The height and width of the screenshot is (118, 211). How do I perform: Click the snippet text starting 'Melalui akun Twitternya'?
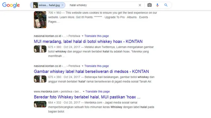click(101, 51)
